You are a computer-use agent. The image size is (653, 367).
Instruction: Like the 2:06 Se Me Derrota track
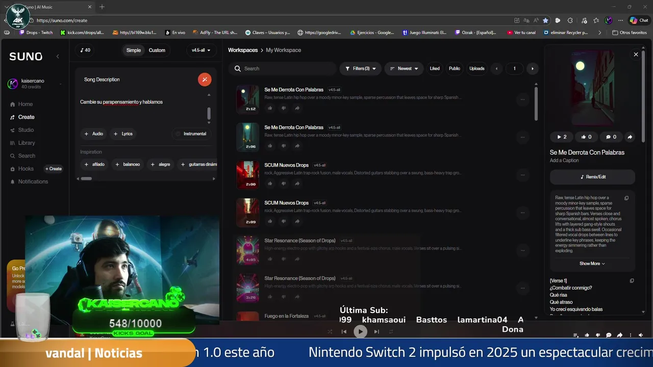click(270, 146)
